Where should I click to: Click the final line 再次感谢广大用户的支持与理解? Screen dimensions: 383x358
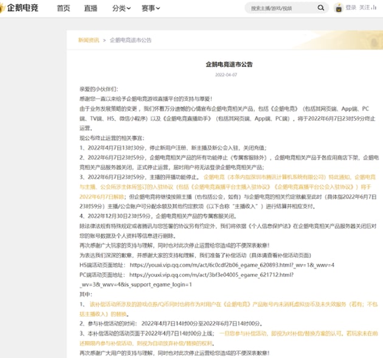[x=174, y=353]
